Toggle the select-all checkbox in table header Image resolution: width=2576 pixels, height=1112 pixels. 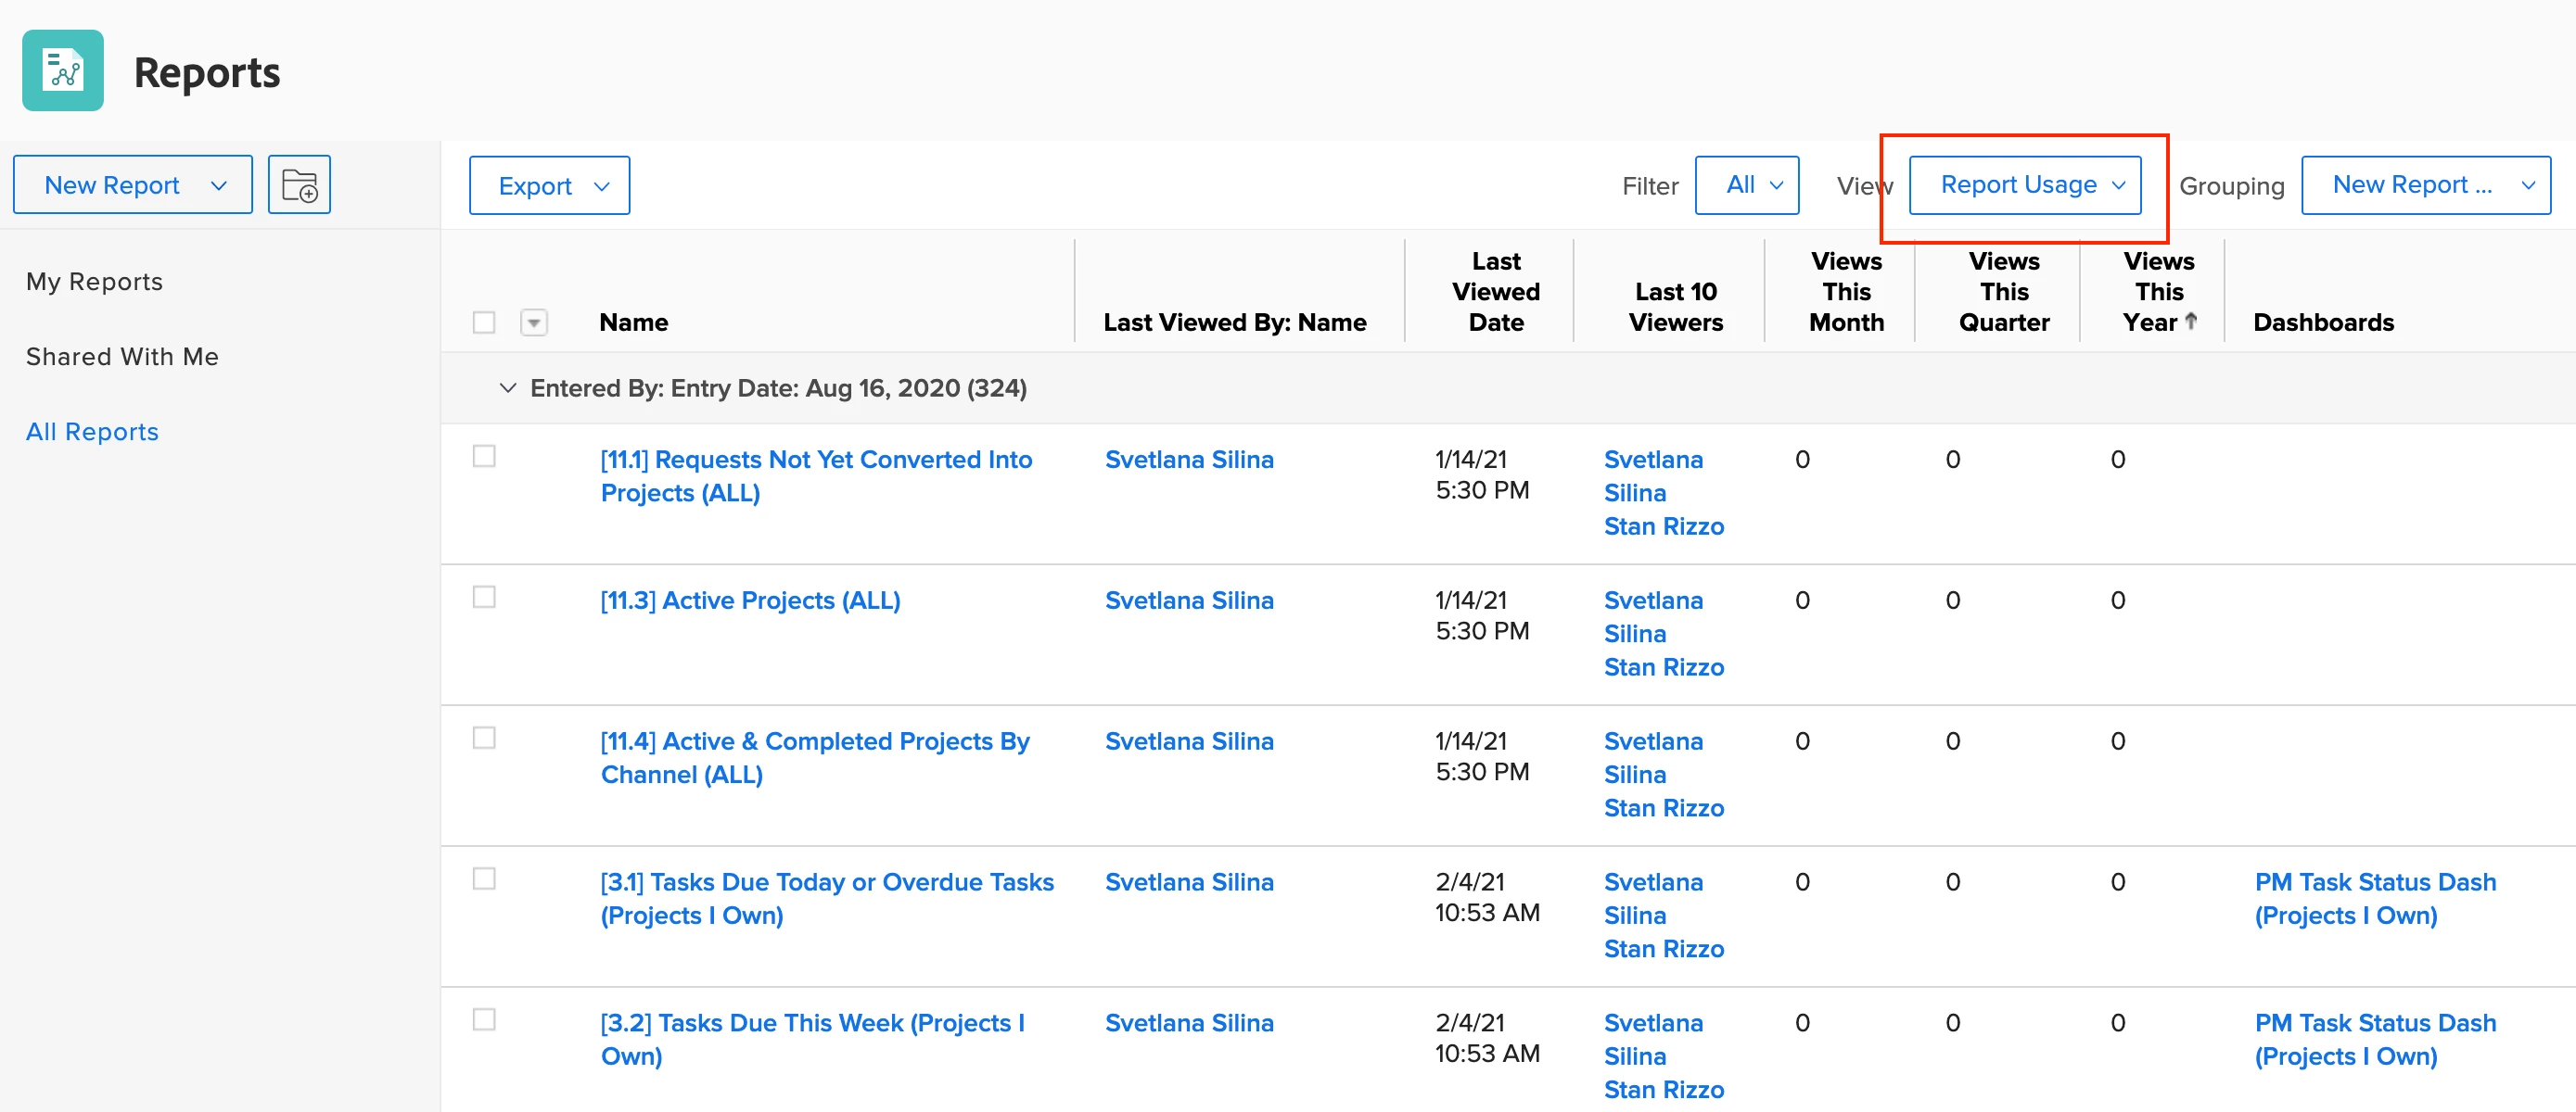484,322
